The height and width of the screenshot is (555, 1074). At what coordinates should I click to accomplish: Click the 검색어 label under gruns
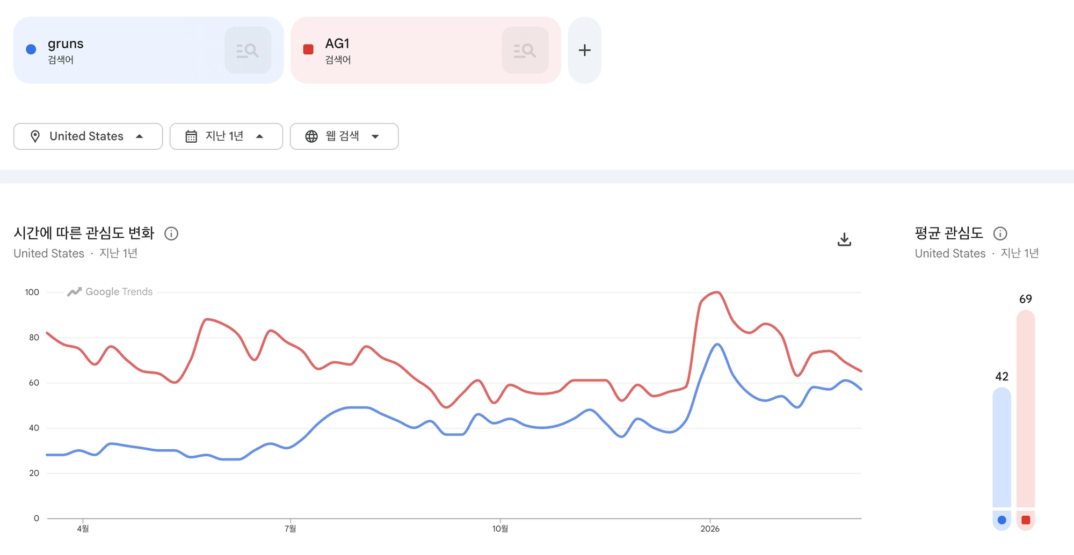[61, 60]
